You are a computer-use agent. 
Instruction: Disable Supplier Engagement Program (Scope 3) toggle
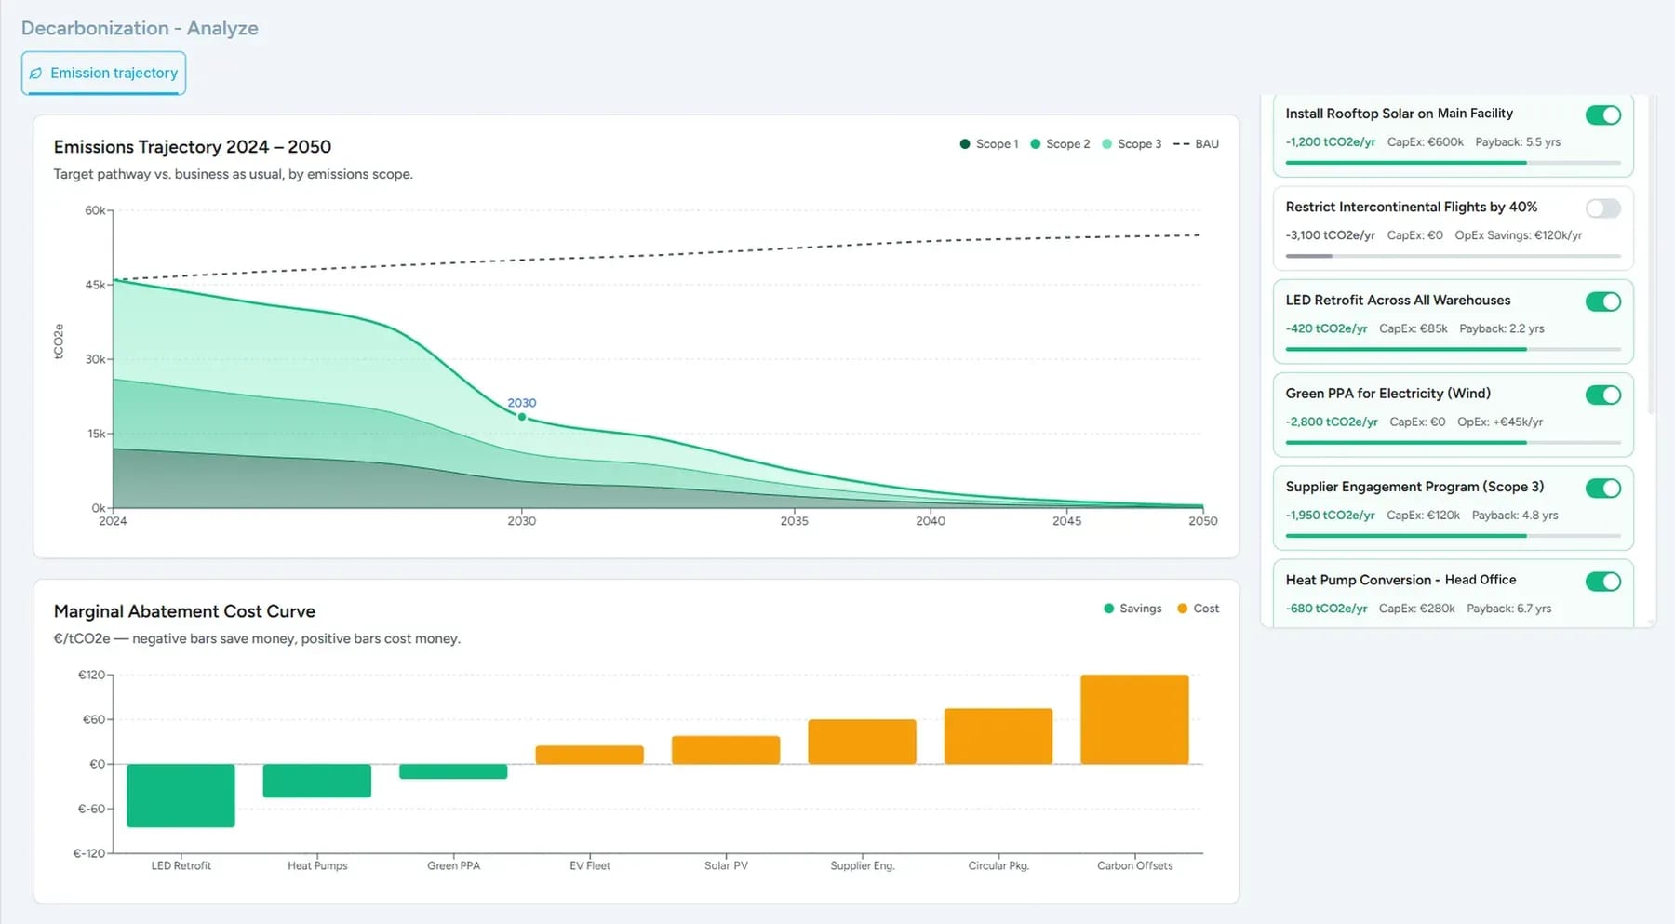[x=1602, y=488]
